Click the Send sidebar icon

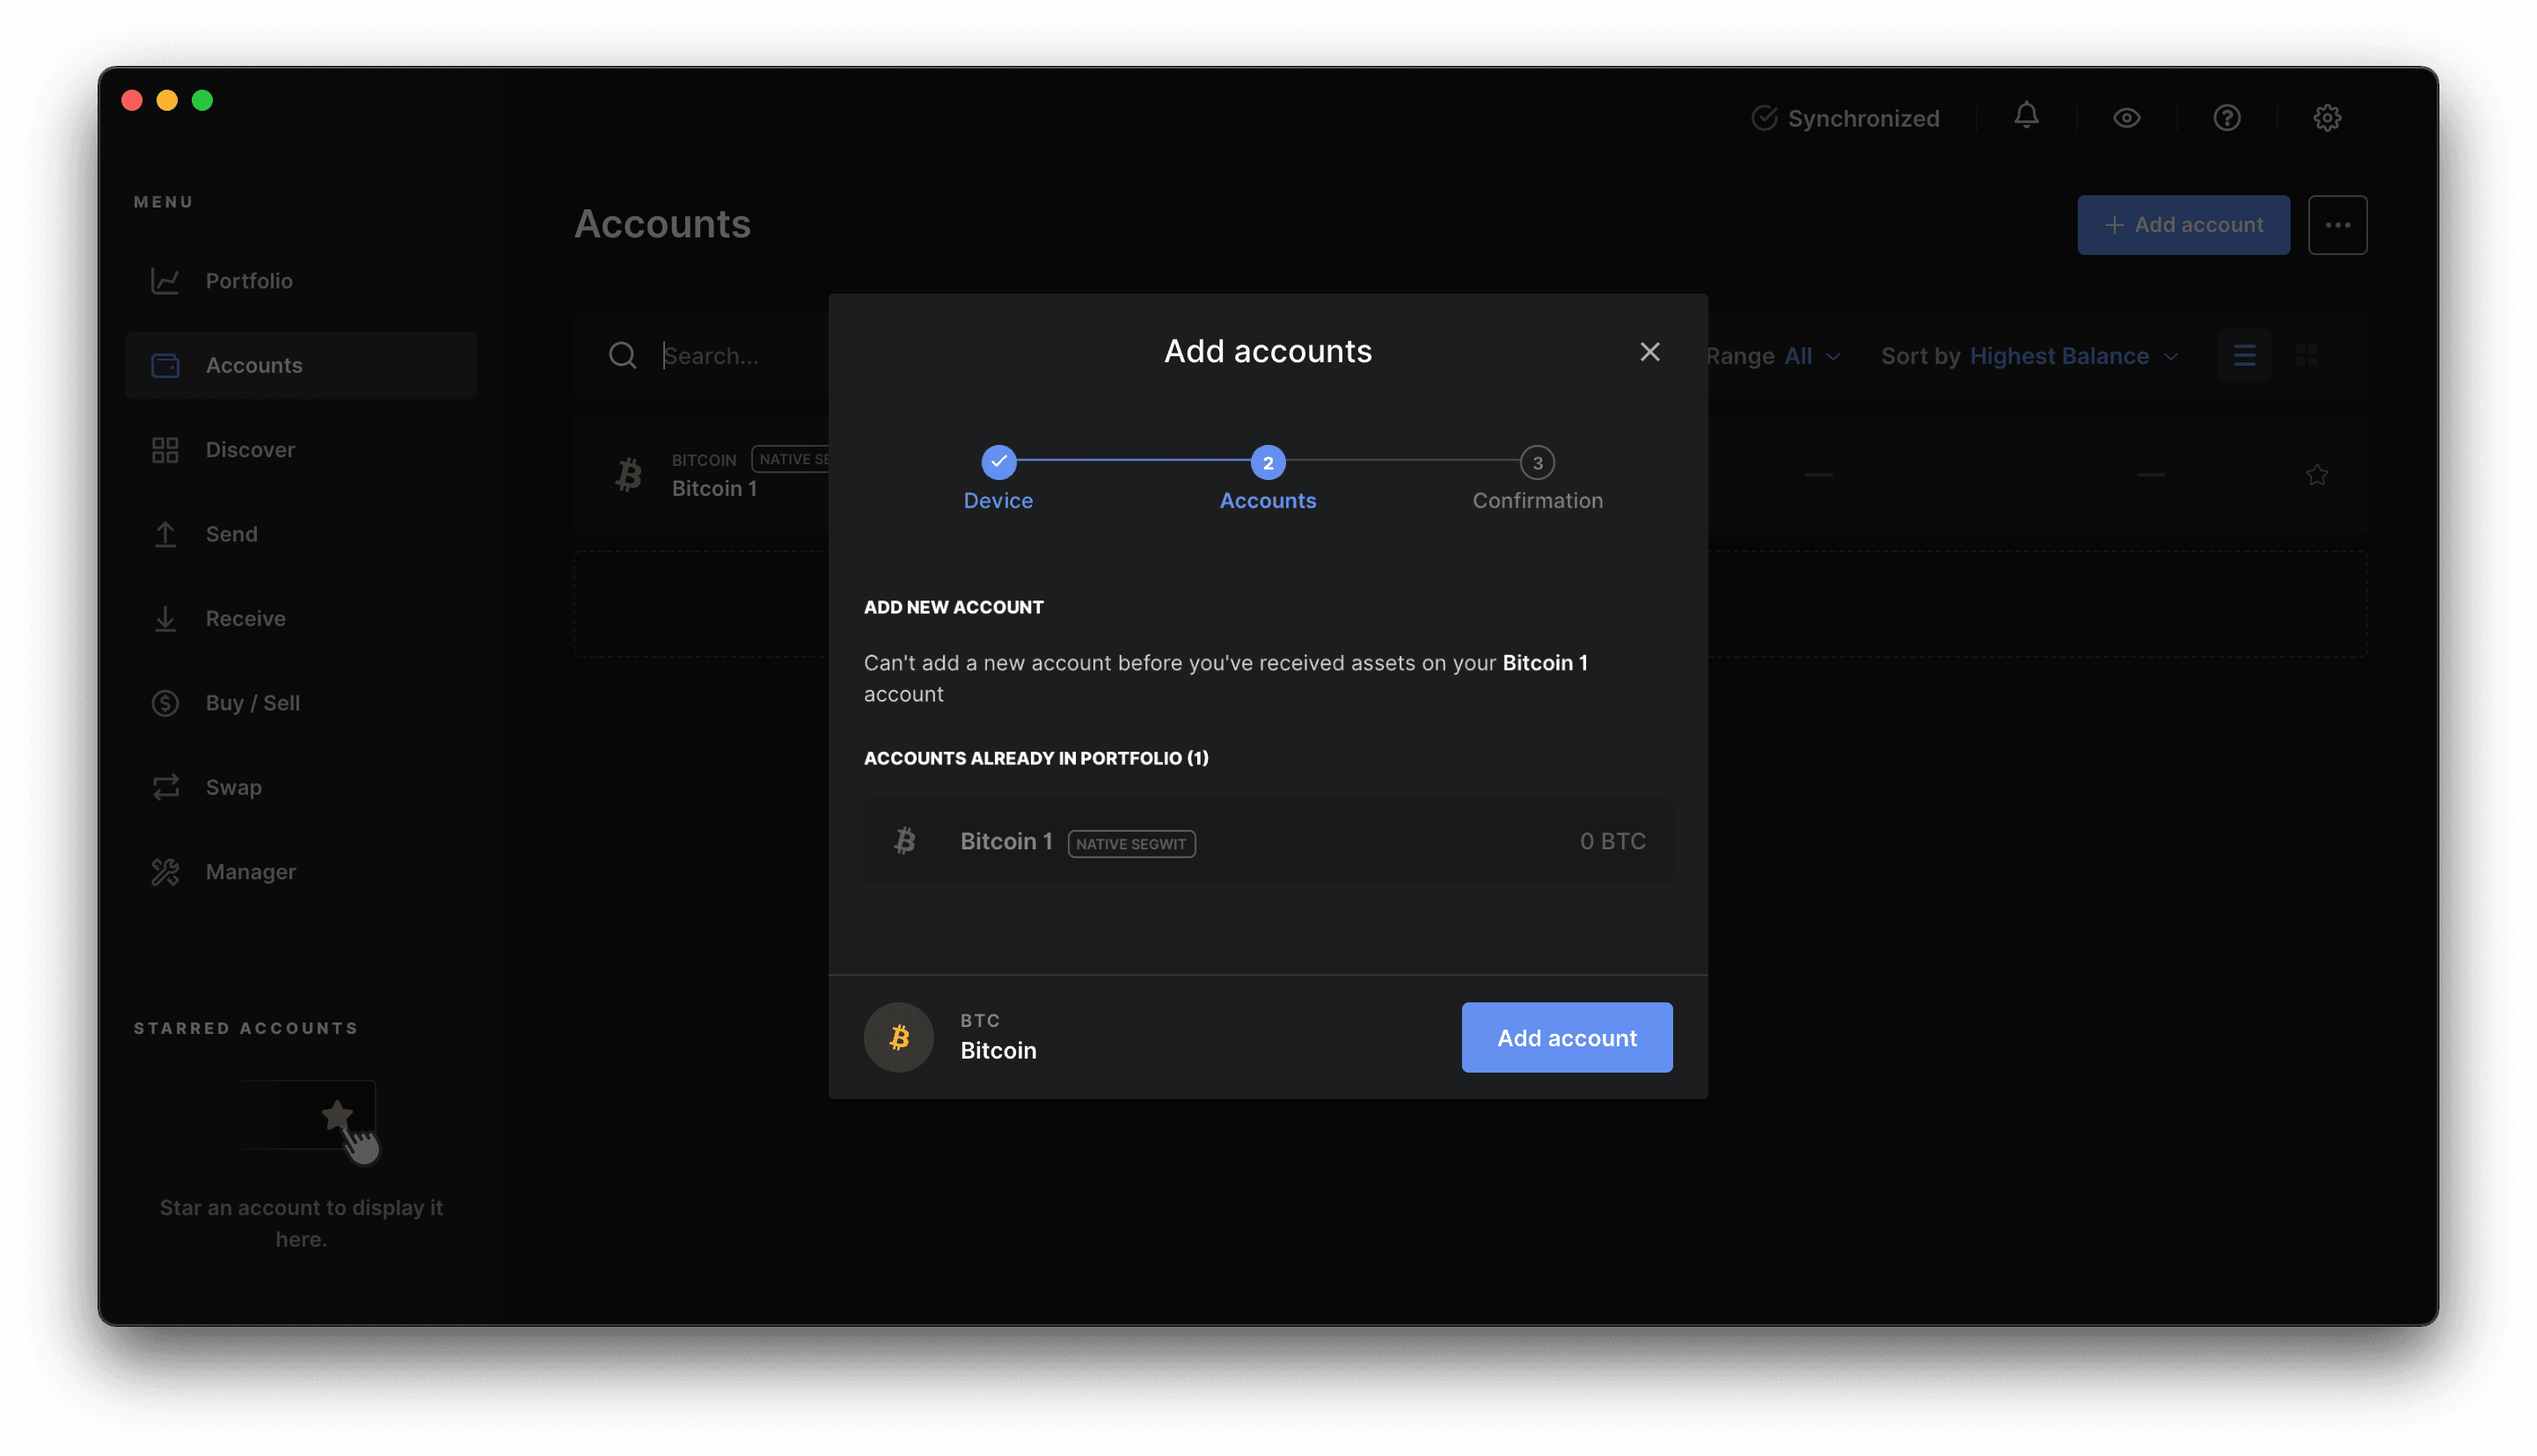(165, 533)
